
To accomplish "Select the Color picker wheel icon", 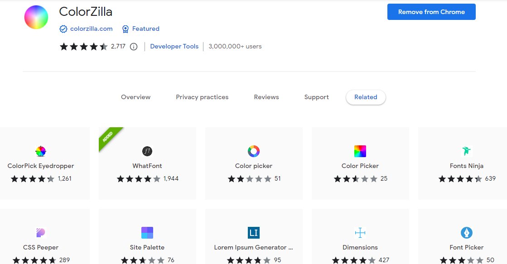I will pyautogui.click(x=253, y=151).
